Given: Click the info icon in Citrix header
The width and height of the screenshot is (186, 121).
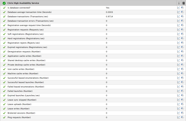Looking at the screenshot, I should [x=179, y=3].
